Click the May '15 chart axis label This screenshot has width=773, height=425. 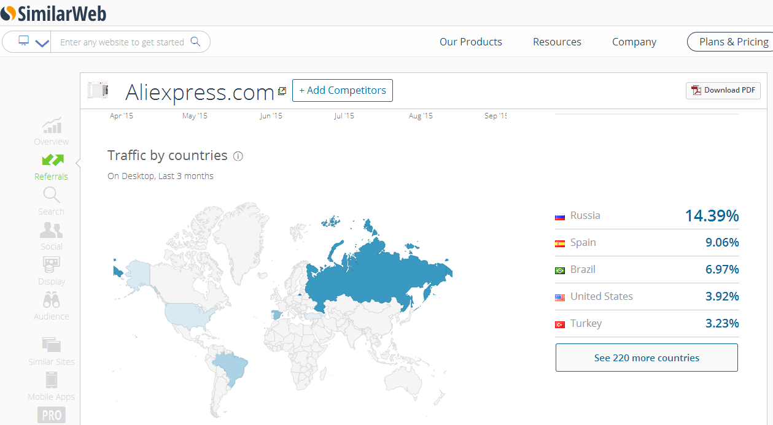[195, 116]
